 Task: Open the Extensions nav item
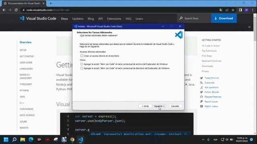[x=114, y=19]
